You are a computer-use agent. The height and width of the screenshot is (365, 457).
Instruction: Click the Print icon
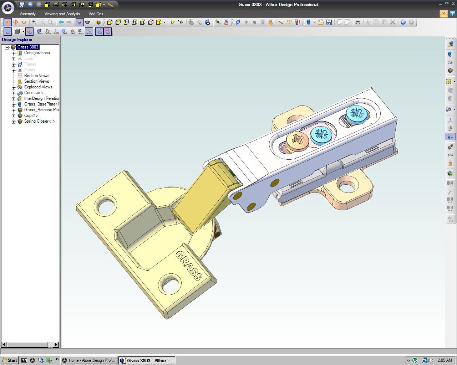[x=358, y=22]
